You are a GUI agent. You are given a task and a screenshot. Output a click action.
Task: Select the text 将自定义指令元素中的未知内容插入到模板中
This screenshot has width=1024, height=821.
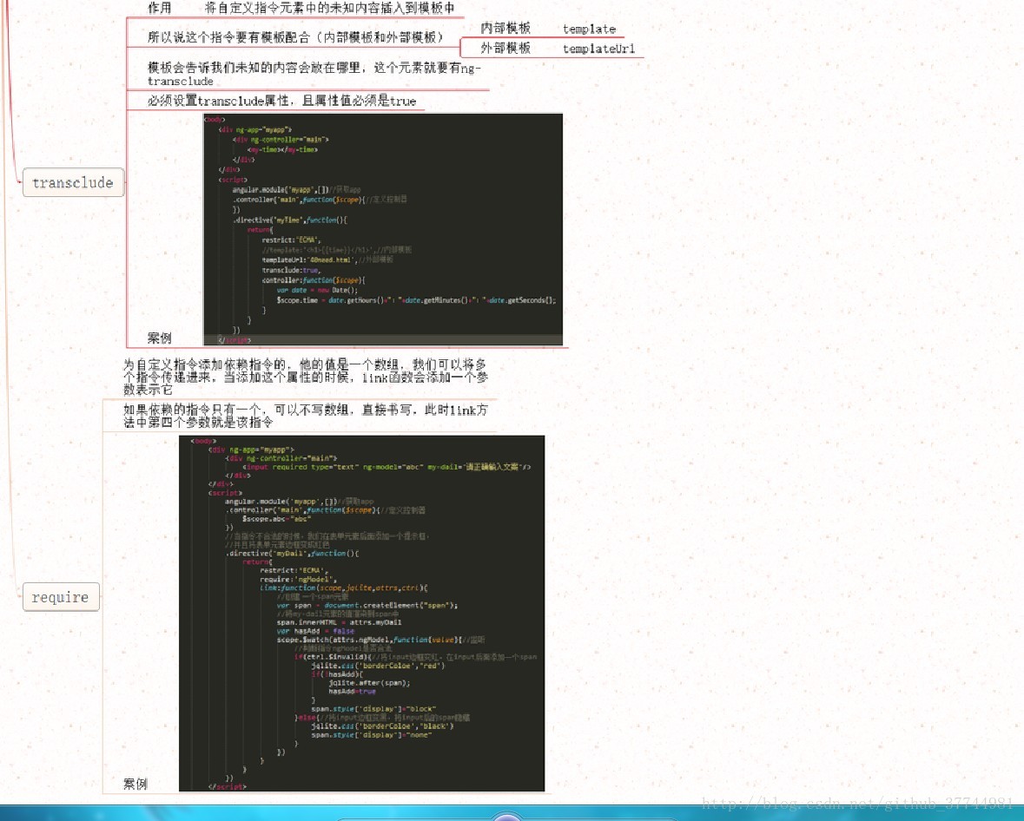tap(329, 8)
